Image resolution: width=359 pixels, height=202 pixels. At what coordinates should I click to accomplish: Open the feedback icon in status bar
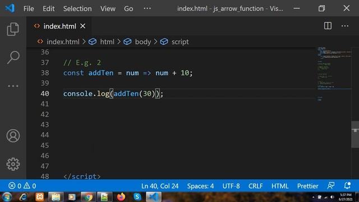(x=331, y=186)
